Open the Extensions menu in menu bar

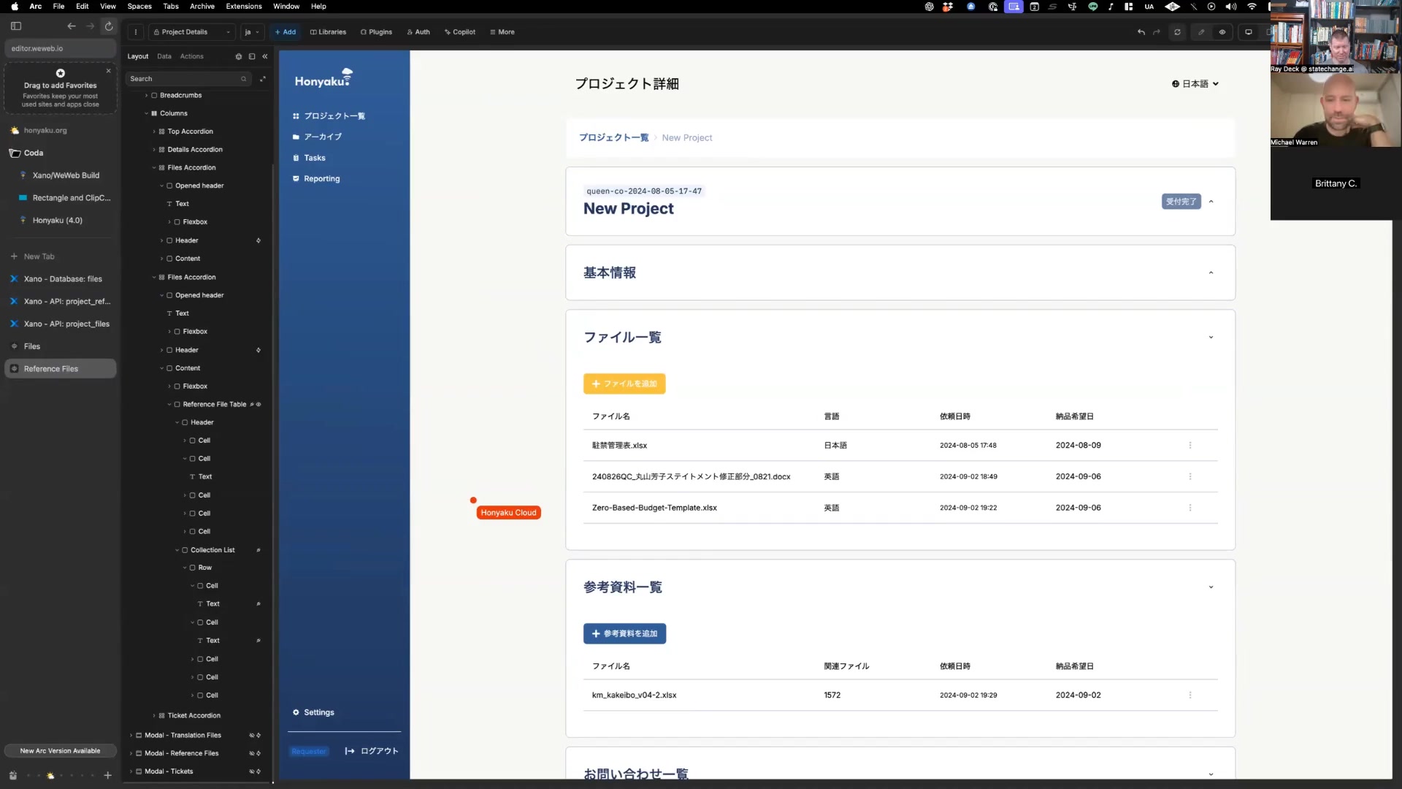click(x=243, y=6)
